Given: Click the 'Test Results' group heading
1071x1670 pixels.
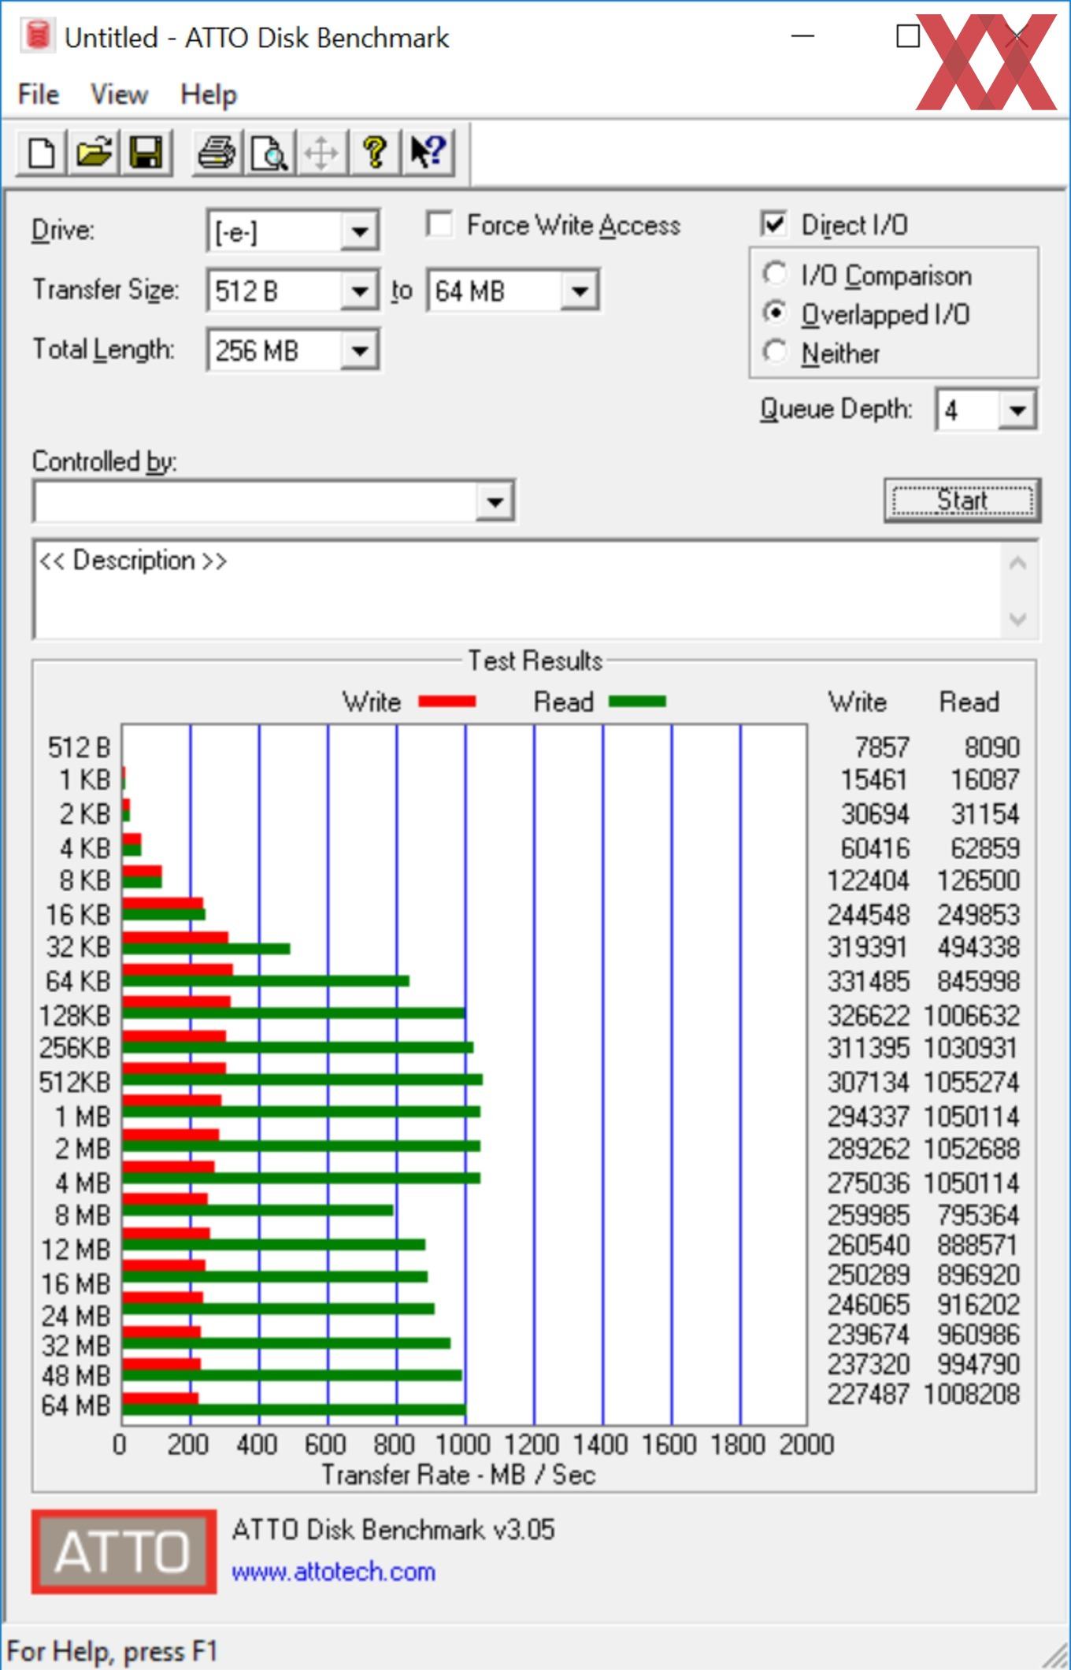Looking at the screenshot, I should pyautogui.click(x=535, y=660).
